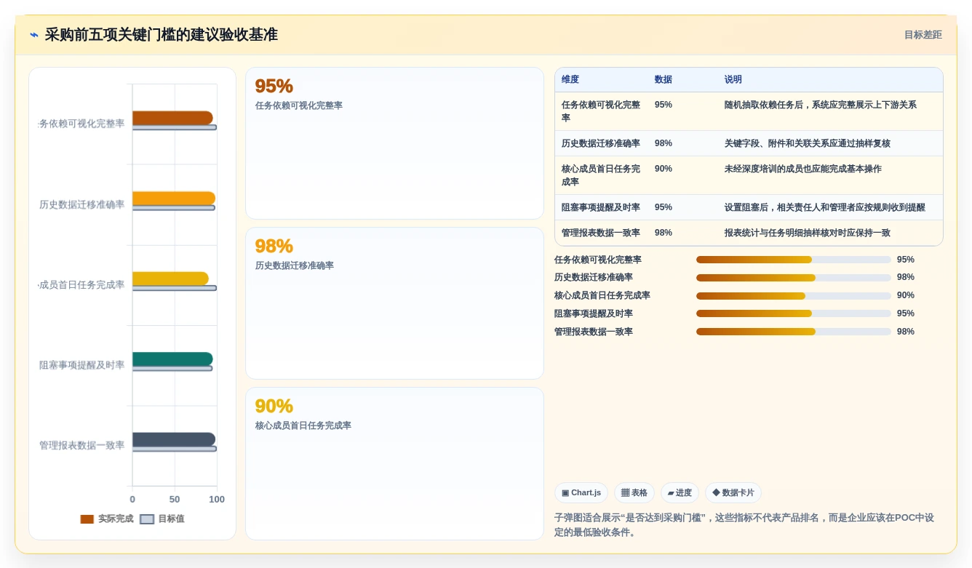Click the 维度 column header
The width and height of the screenshot is (972, 568).
click(570, 80)
